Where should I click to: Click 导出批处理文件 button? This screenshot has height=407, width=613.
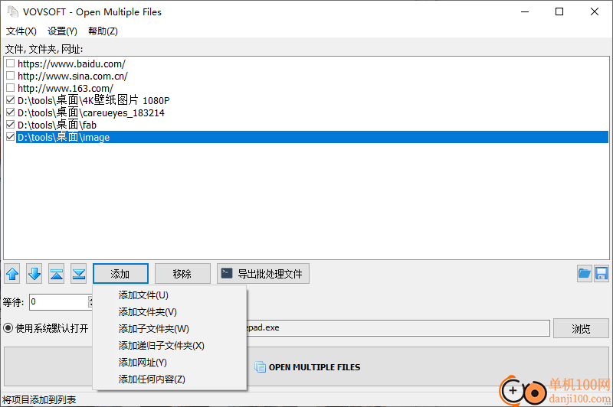[x=263, y=274]
